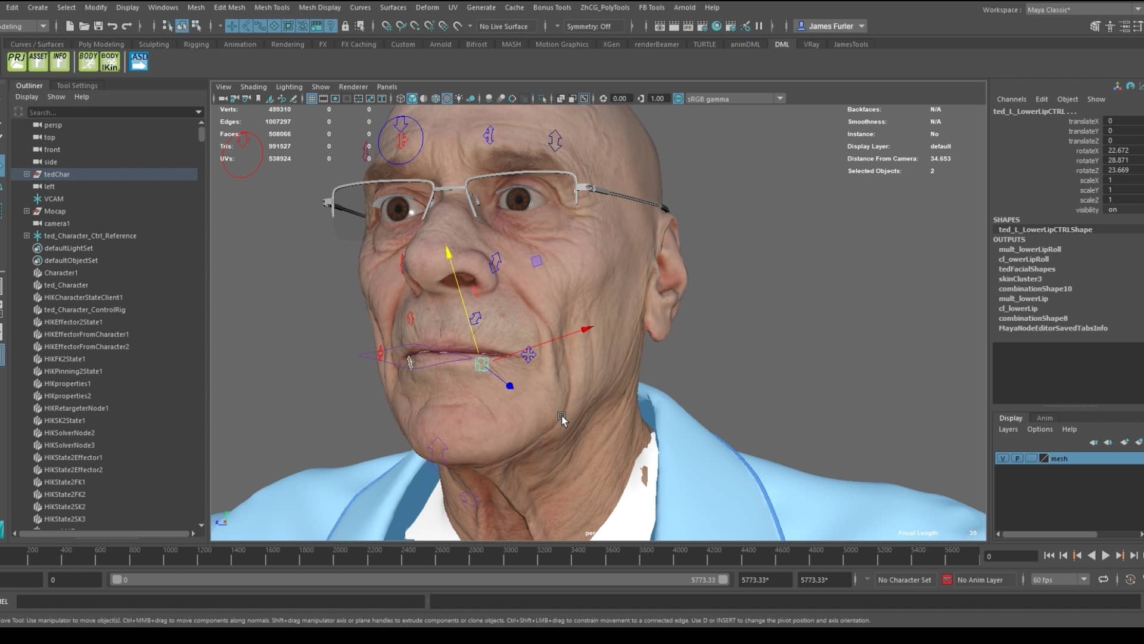Toggle the mesh layer P playback box
Screen dimensions: 1144x644
[x=1017, y=459]
